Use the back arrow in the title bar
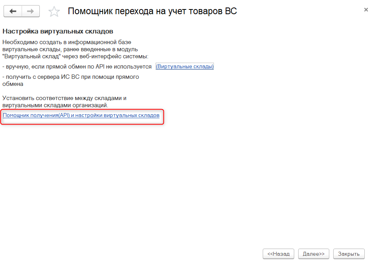373x262 pixels. [x=13, y=11]
